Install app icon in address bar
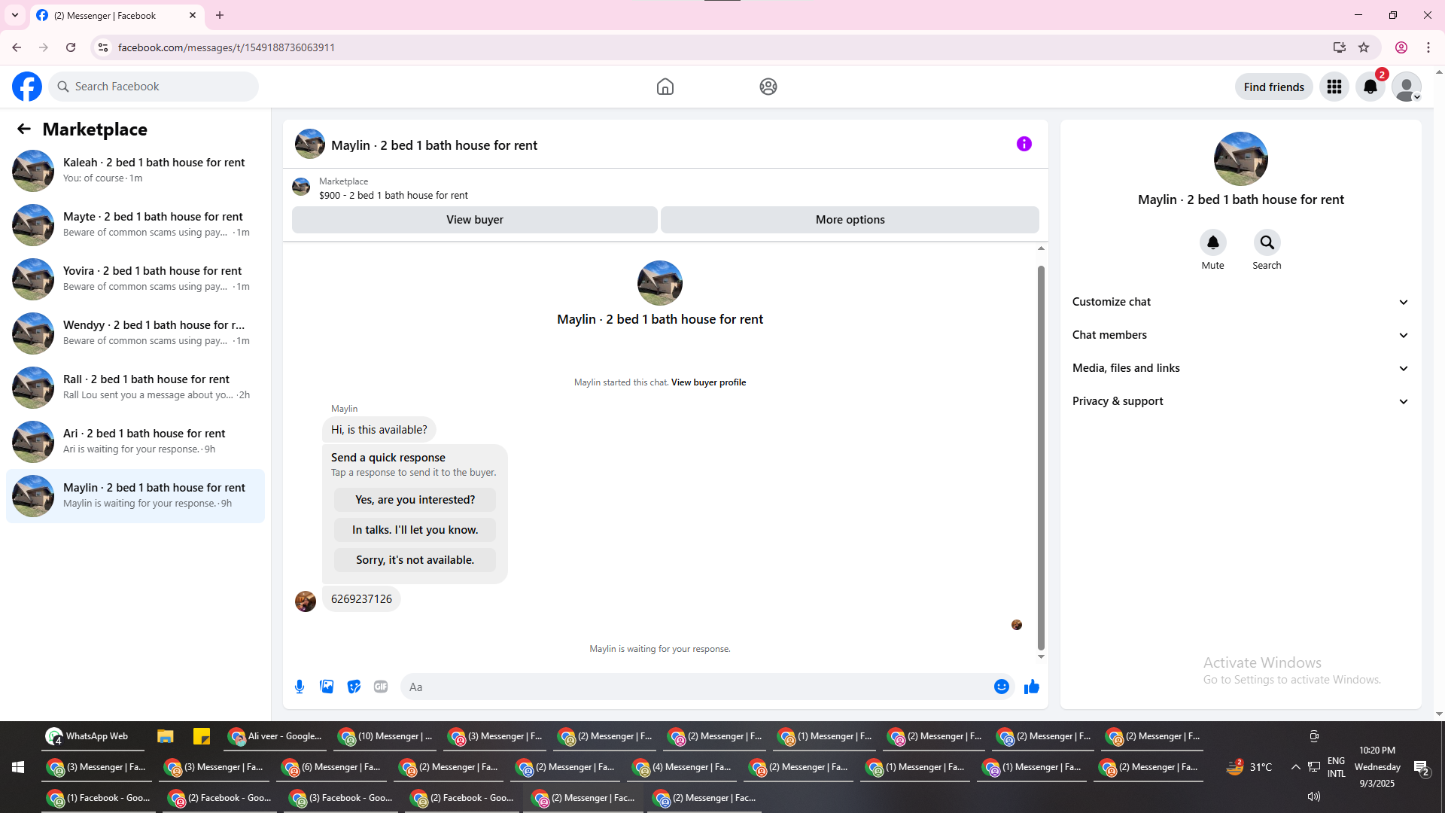The height and width of the screenshot is (813, 1445). (x=1340, y=47)
